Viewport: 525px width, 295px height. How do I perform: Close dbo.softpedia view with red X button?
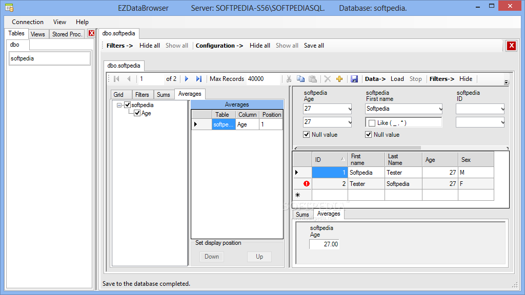coord(511,46)
